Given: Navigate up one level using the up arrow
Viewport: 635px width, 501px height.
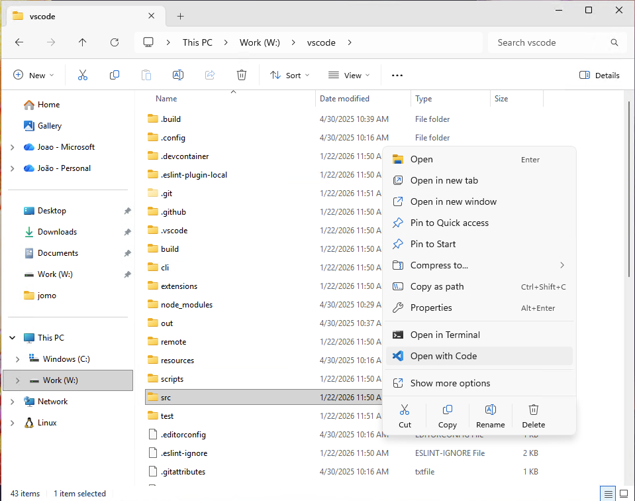Looking at the screenshot, I should (82, 42).
